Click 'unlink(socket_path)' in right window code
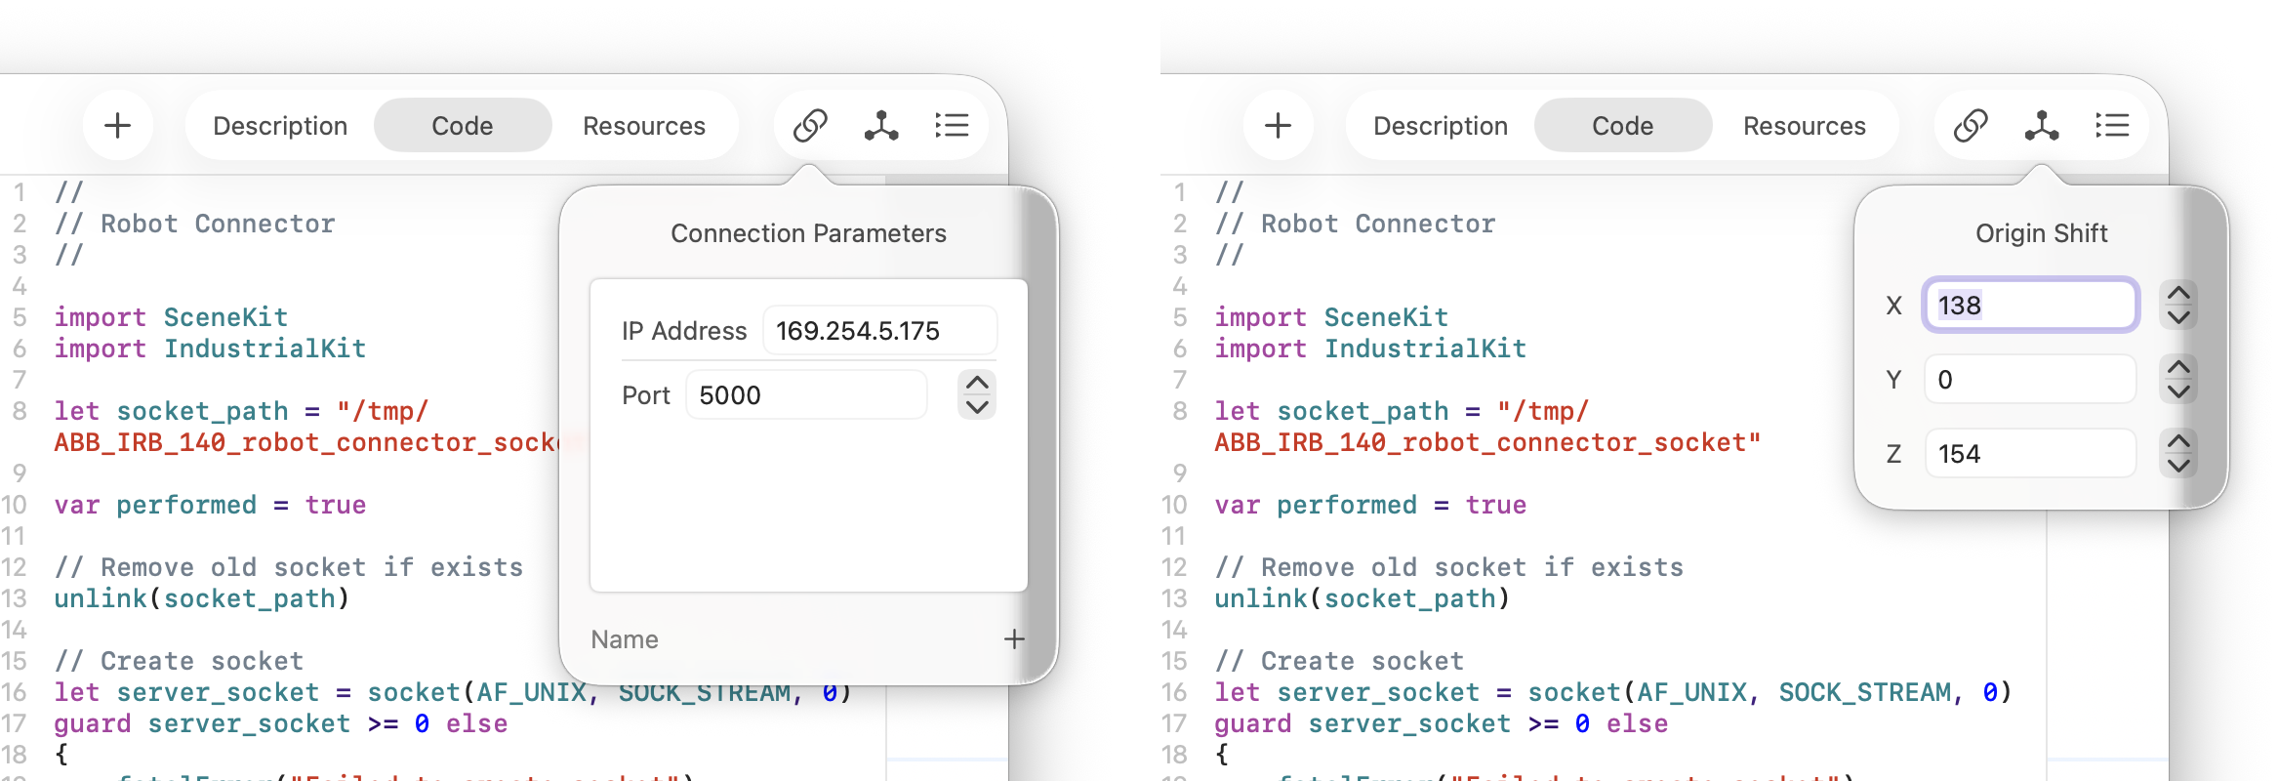Screen dimensions: 2278x781 [x=1363, y=598]
